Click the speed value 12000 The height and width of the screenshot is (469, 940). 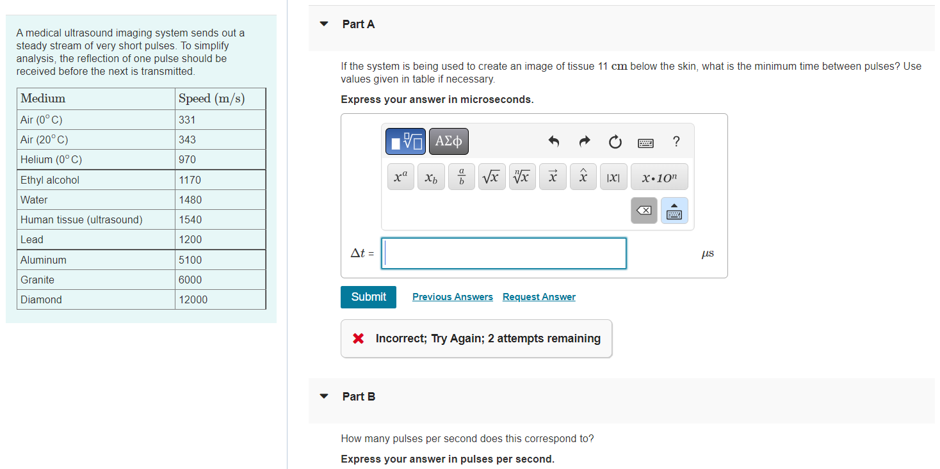click(193, 299)
